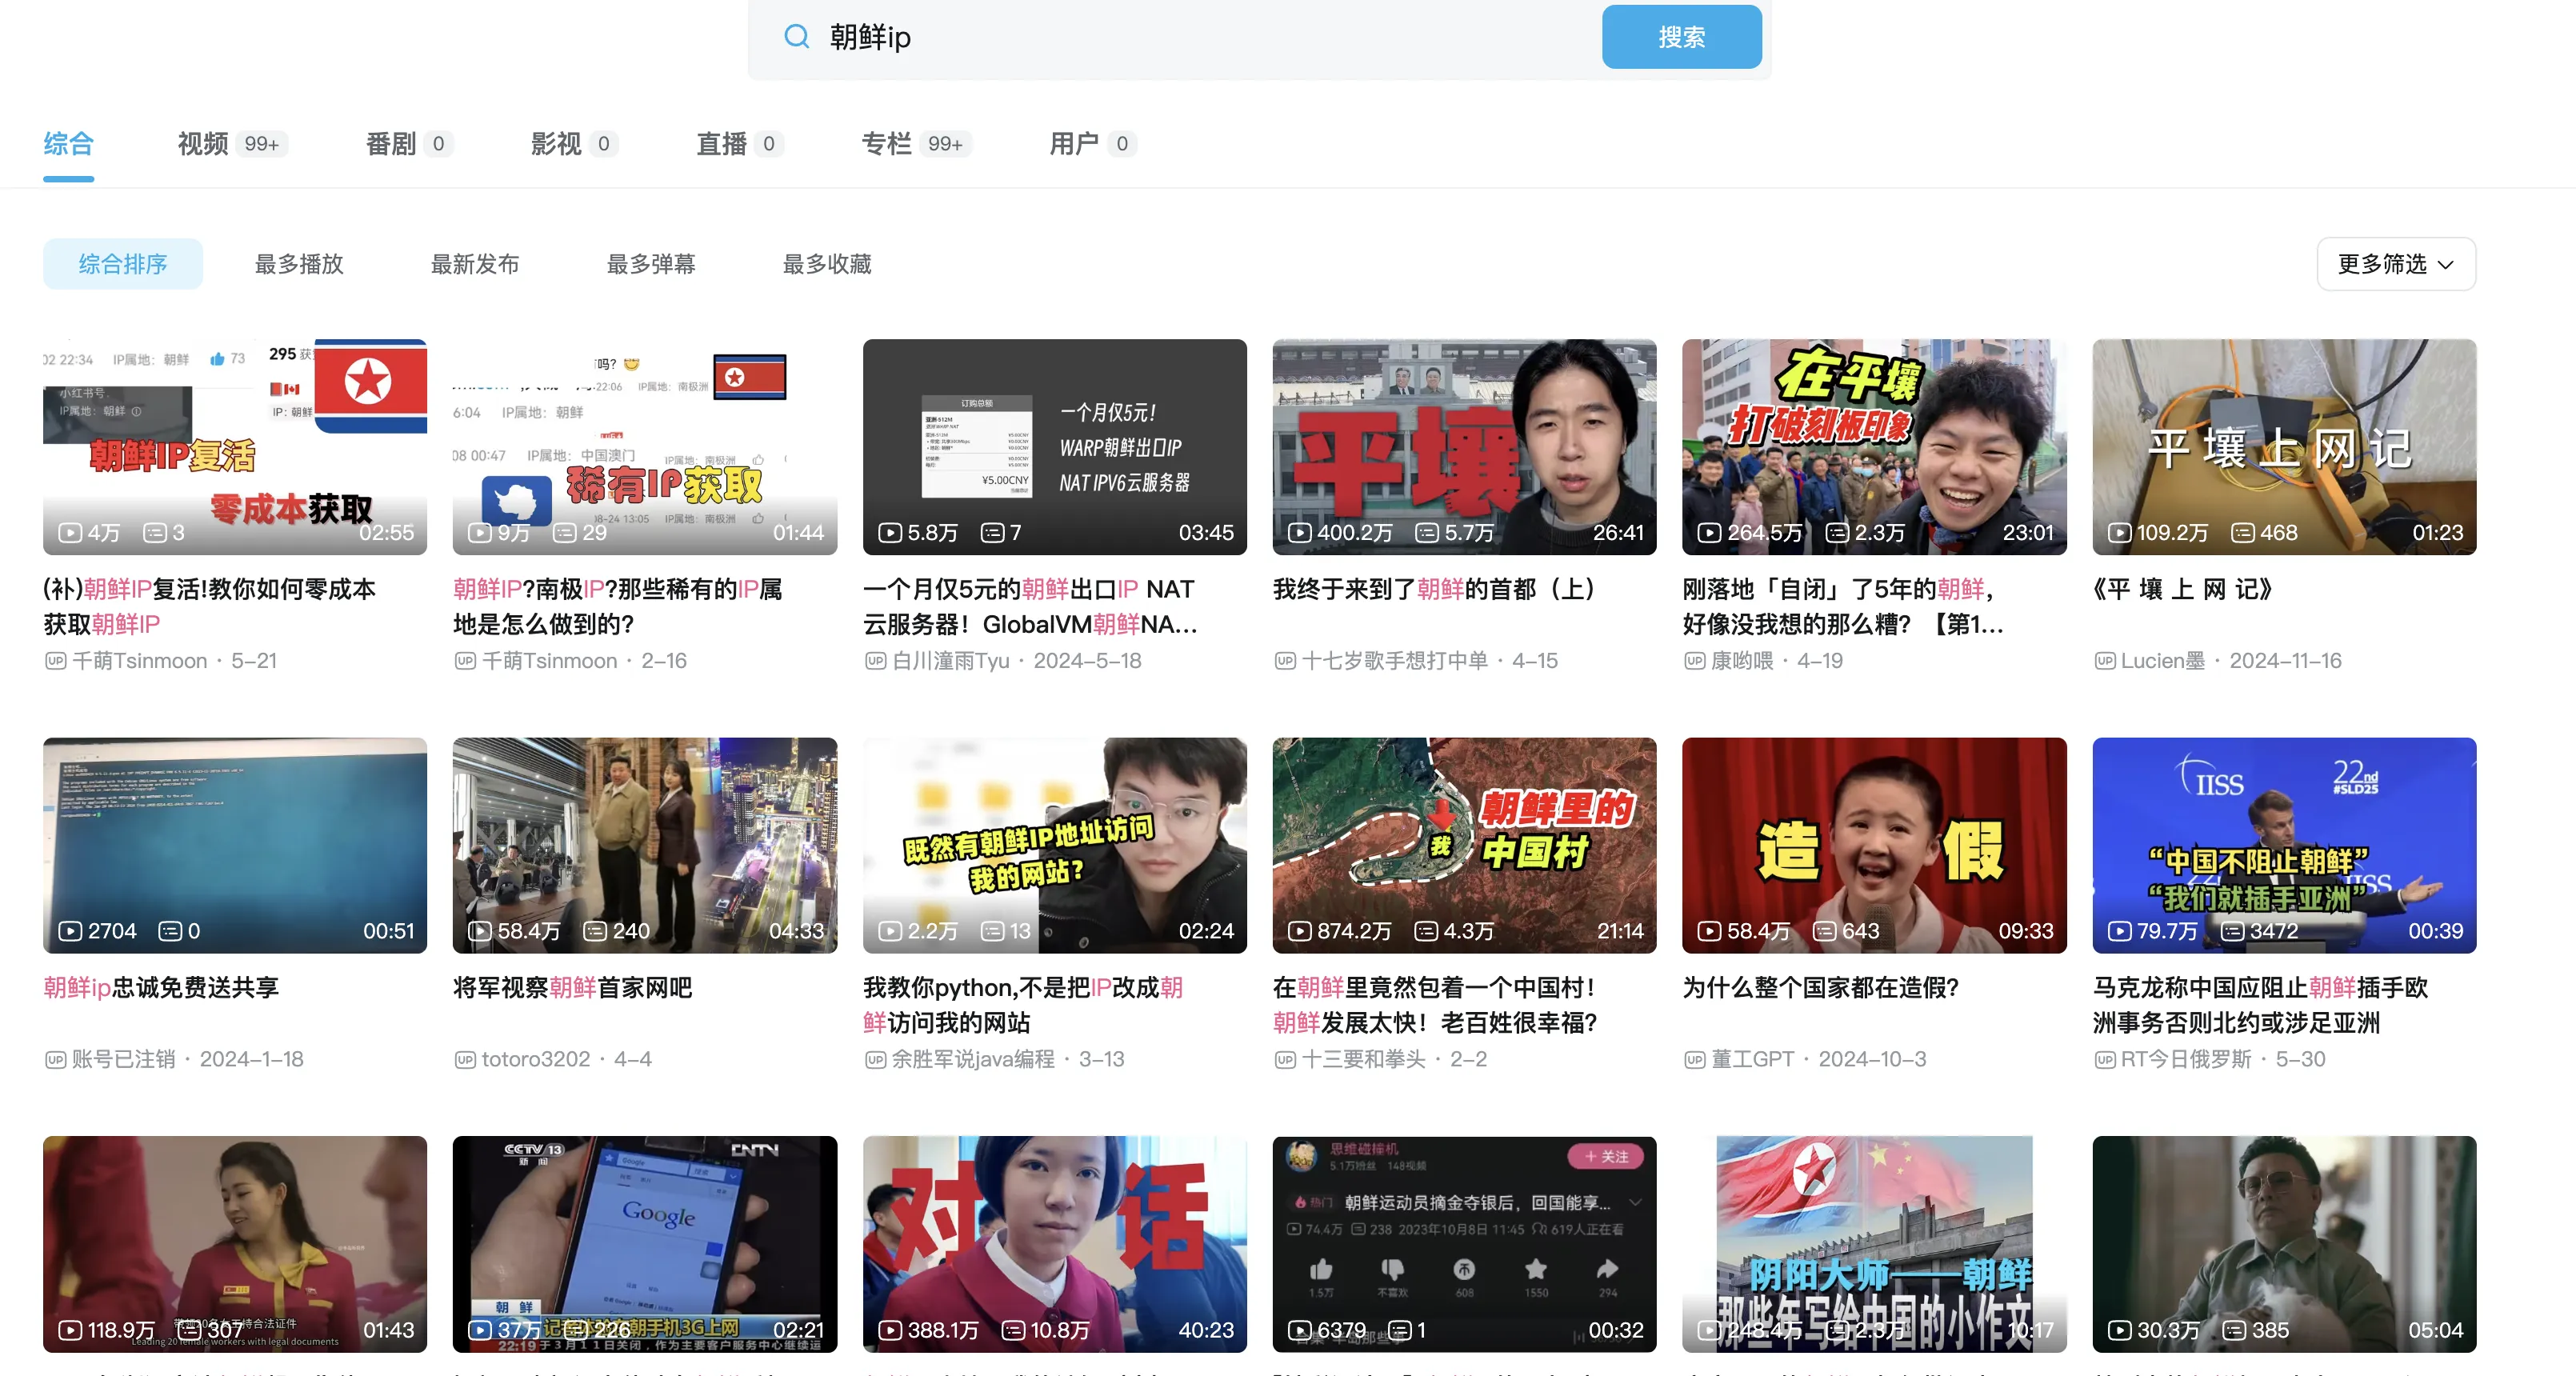Click the UP icon beside 白川潼雨Tyu

pyautogui.click(x=875, y=661)
